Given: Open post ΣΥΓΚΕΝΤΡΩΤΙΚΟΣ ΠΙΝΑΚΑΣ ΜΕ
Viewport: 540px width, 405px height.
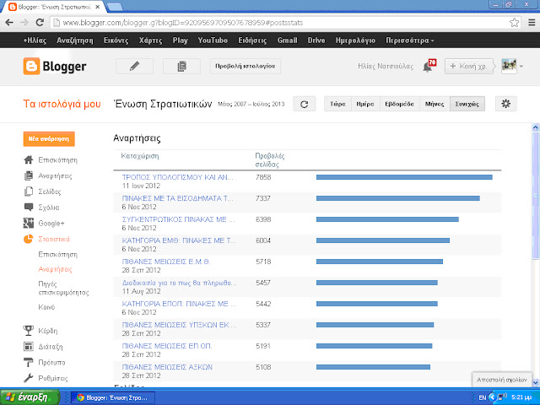Looking at the screenshot, I should click(x=178, y=219).
